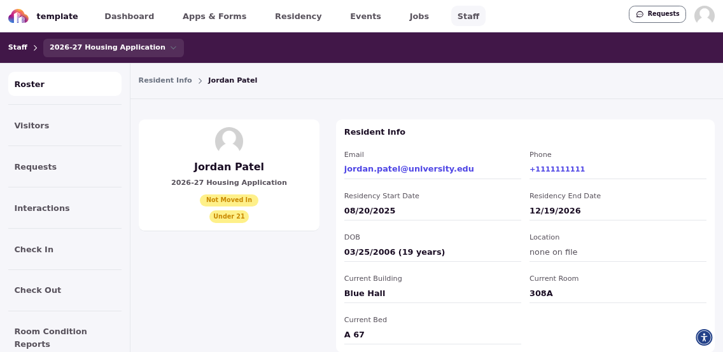Click Jordan Patel's profile photo placeholder
This screenshot has width=723, height=352.
tap(229, 141)
